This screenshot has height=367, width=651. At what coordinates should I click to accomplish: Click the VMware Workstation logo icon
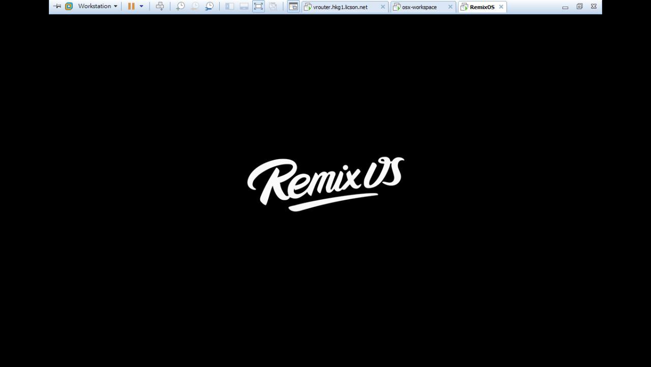(69, 6)
